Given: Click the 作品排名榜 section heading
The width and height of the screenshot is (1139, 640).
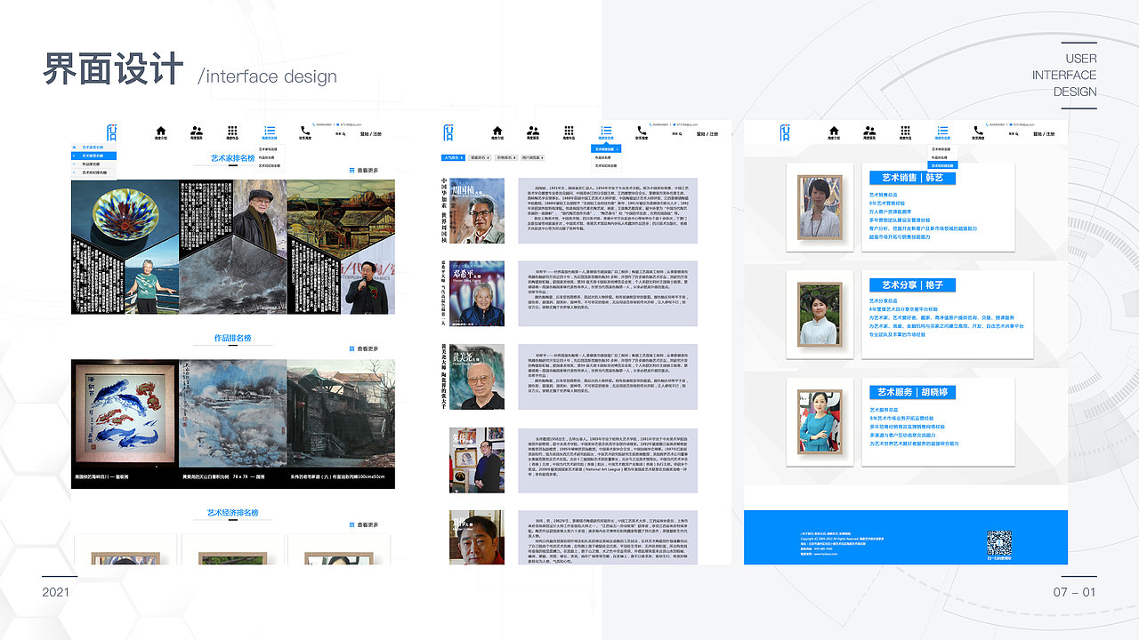Looking at the screenshot, I should tap(232, 339).
